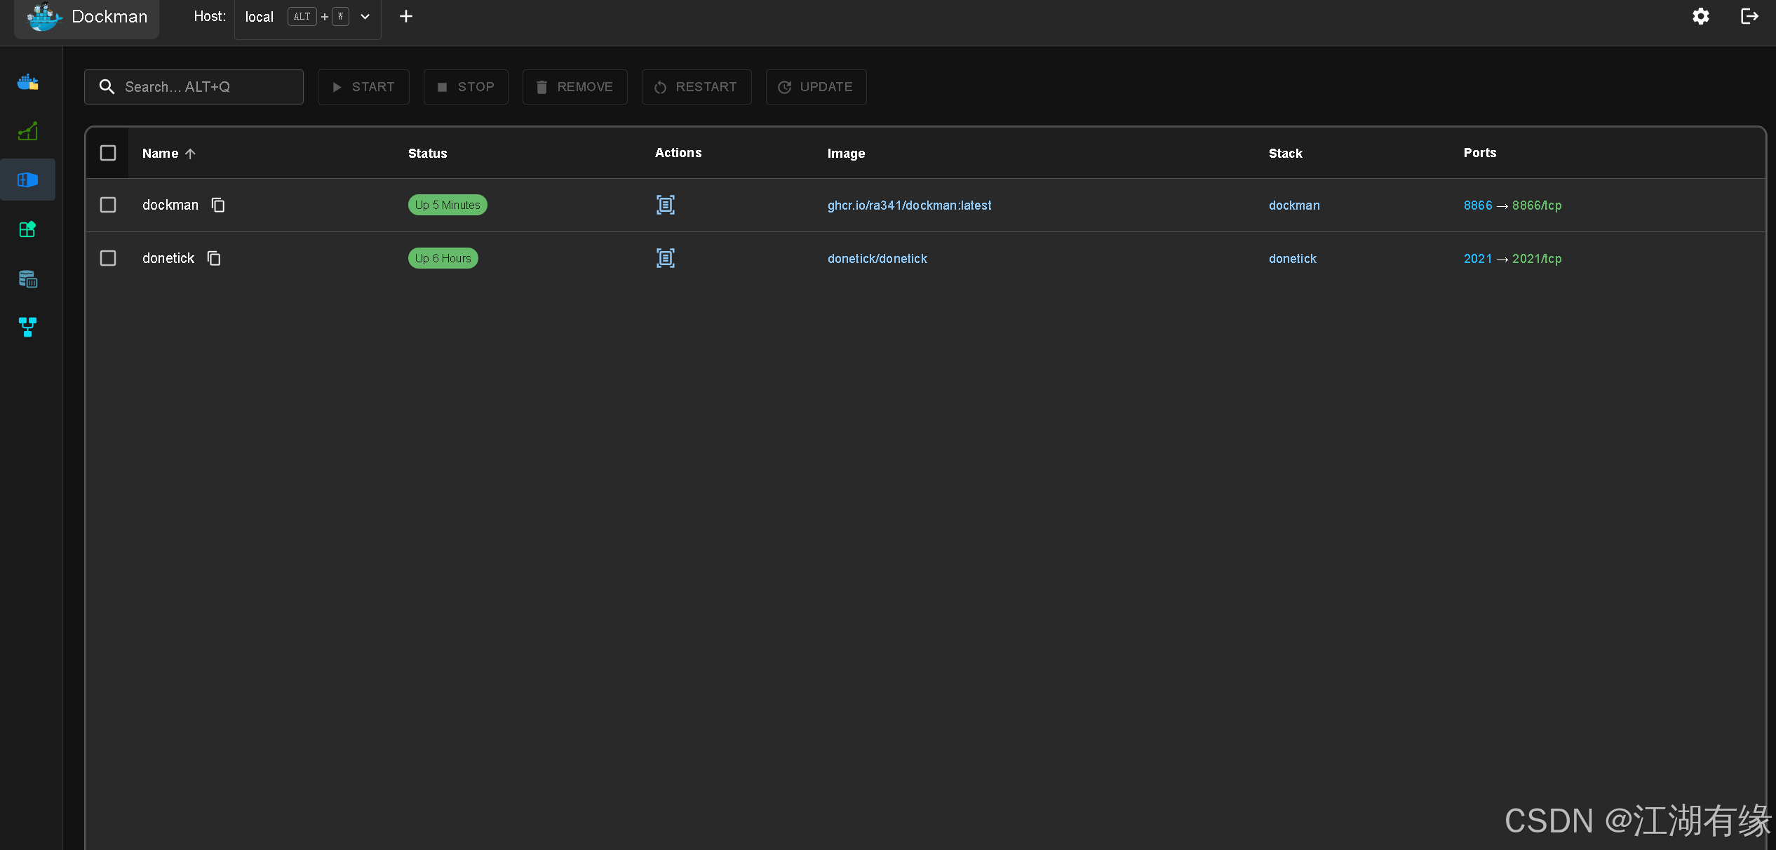Open port 8866 link
This screenshot has width=1776, height=850.
(1477, 205)
